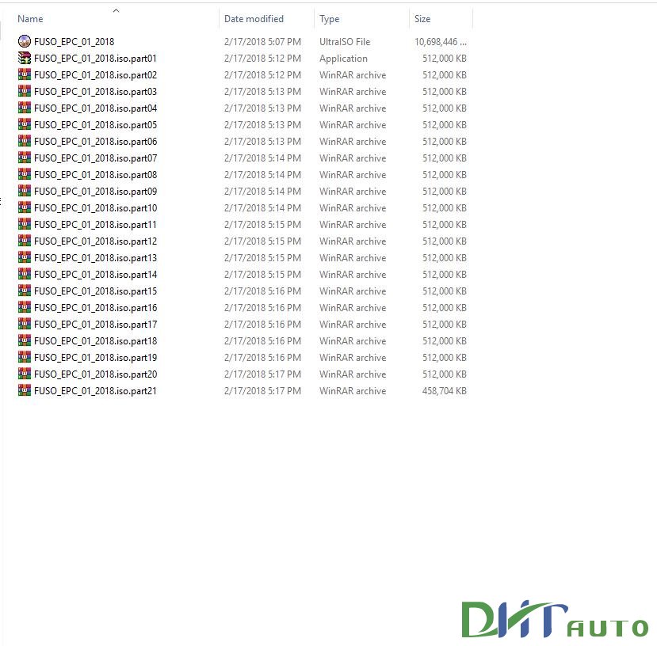Click the '512,000 KB' size of part10
657x646 pixels.
click(x=445, y=208)
